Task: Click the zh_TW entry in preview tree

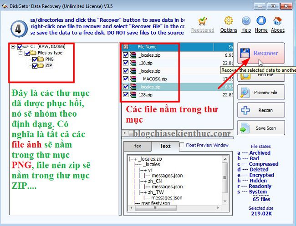Action: point(156,192)
